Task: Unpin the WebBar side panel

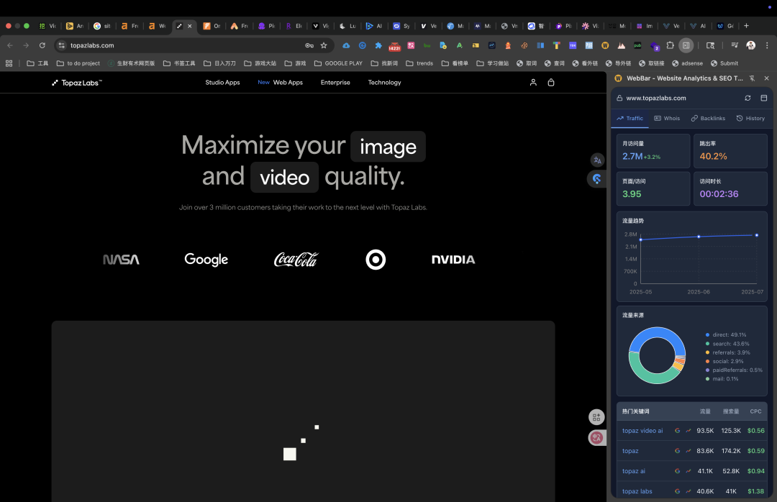Action: 752,78
